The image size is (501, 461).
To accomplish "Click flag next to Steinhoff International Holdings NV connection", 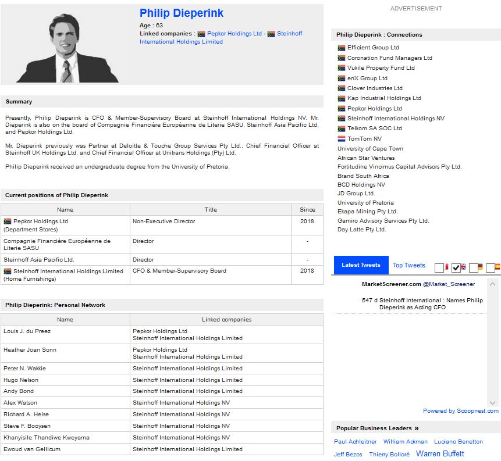I will [341, 119].
